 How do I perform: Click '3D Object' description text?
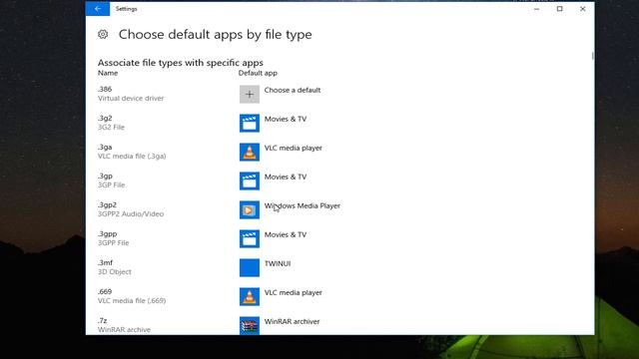tap(114, 271)
